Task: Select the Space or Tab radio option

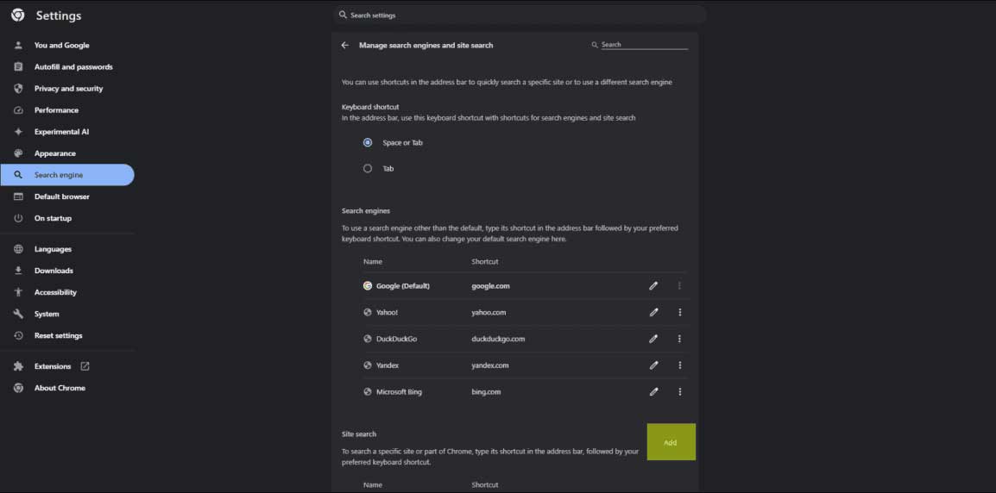Action: point(368,143)
